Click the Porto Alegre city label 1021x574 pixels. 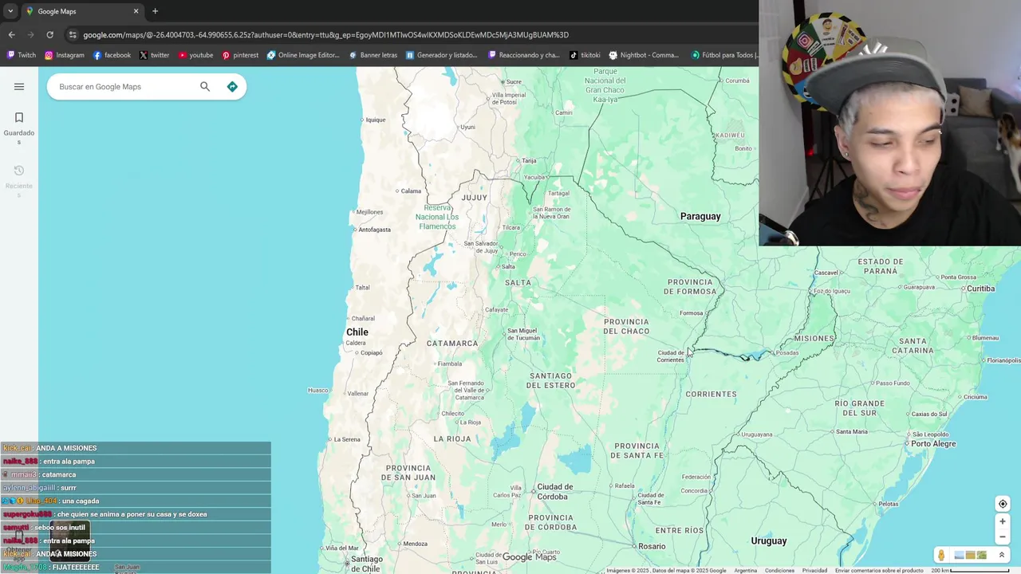click(x=933, y=443)
